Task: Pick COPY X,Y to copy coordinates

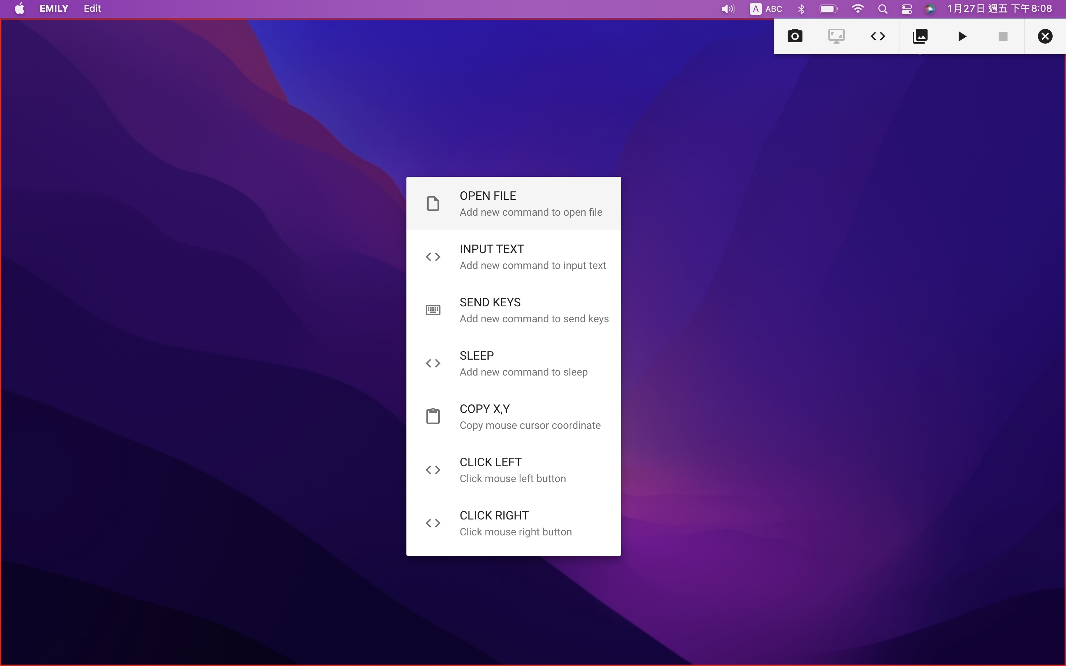Action: point(513,417)
